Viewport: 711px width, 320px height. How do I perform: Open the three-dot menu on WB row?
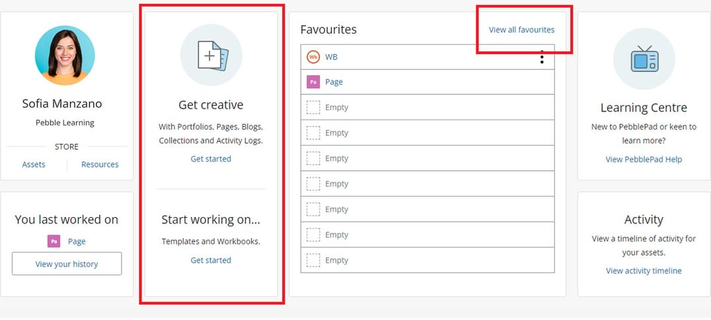pos(542,57)
